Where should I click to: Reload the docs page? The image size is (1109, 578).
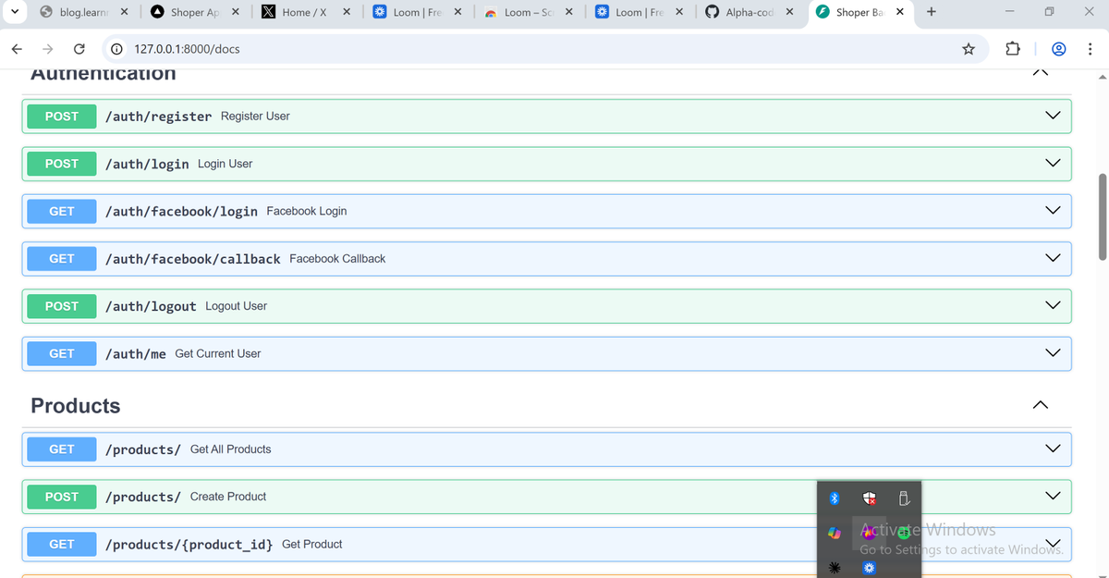(79, 48)
